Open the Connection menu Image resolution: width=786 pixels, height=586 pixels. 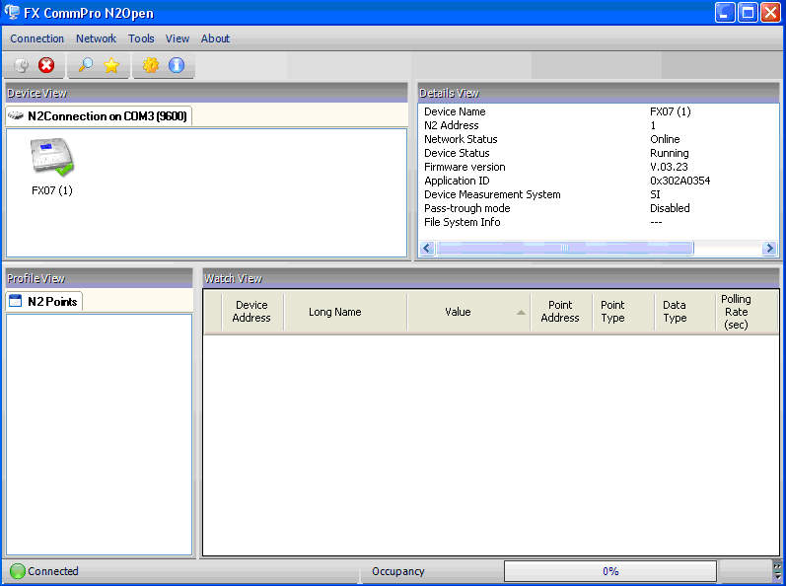tap(37, 38)
